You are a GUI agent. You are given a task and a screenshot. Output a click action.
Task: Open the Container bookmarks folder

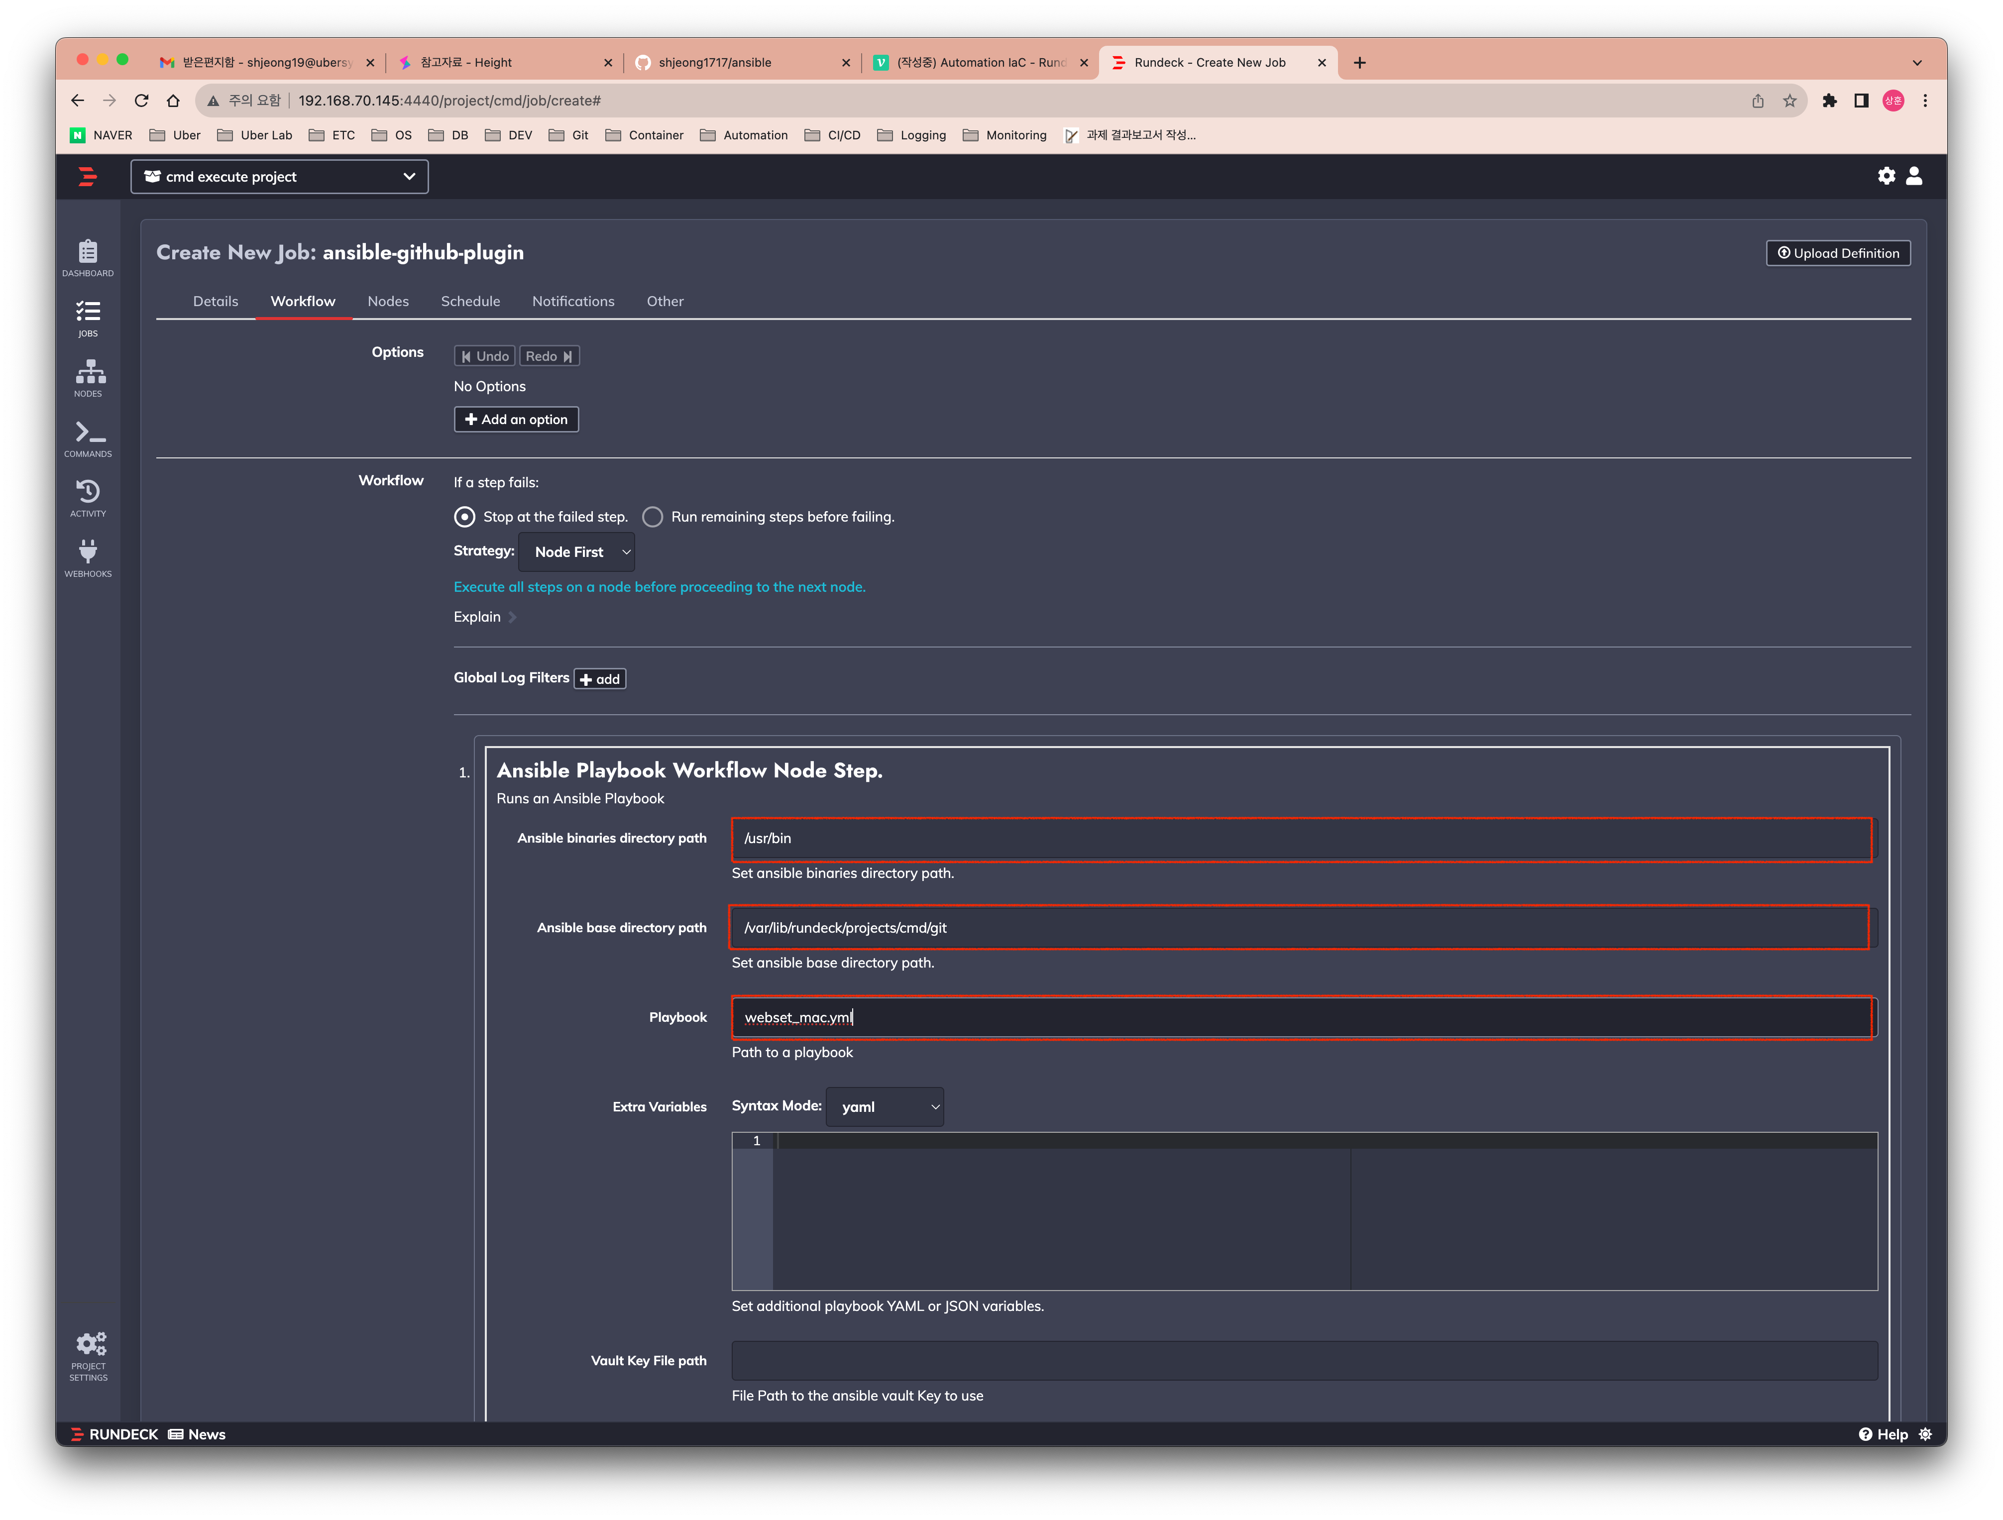[x=645, y=135]
